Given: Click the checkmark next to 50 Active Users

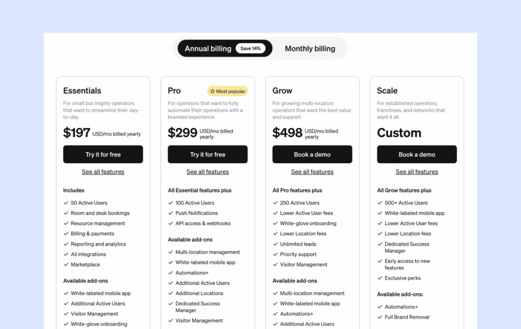Looking at the screenshot, I should 66,202.
